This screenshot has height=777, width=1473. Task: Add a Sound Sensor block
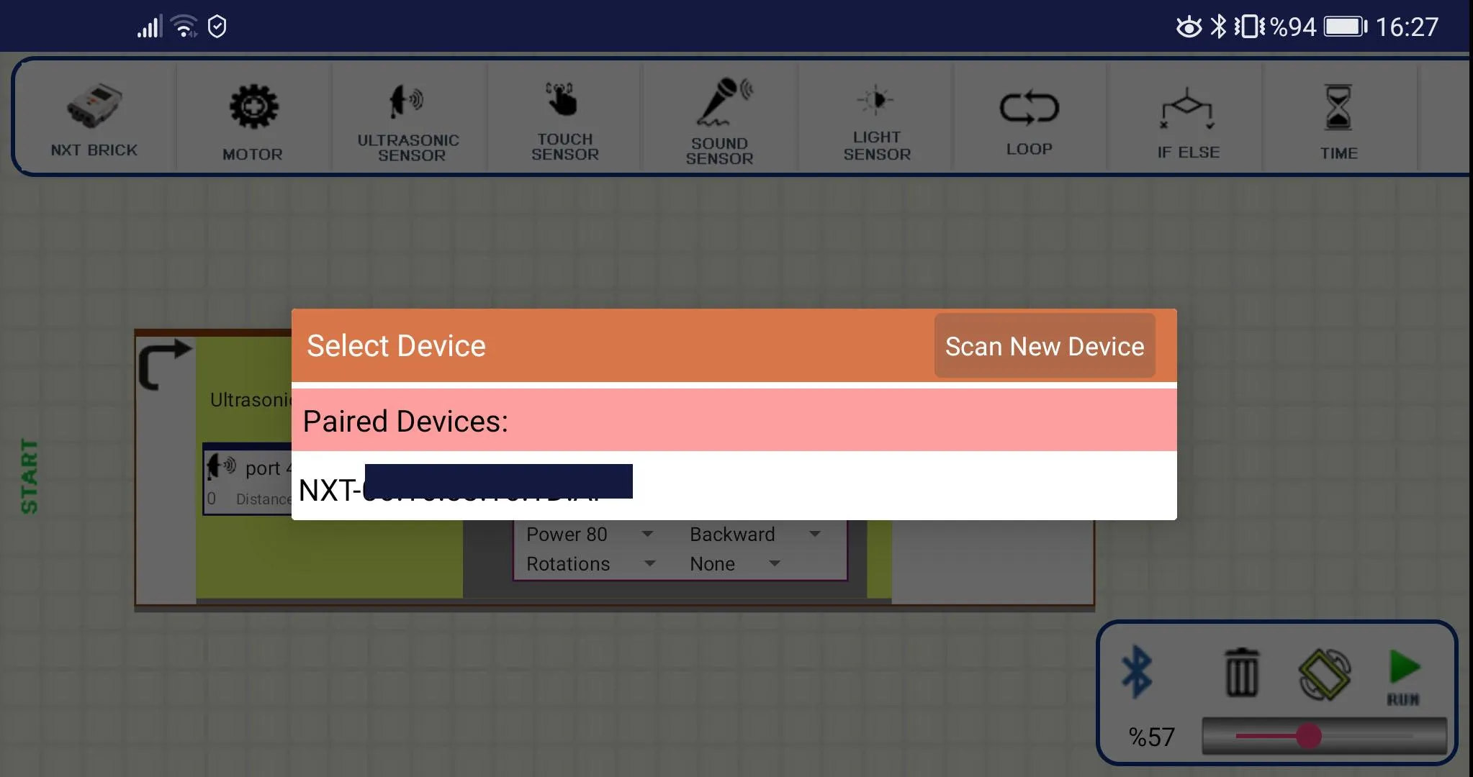pyautogui.click(x=720, y=117)
